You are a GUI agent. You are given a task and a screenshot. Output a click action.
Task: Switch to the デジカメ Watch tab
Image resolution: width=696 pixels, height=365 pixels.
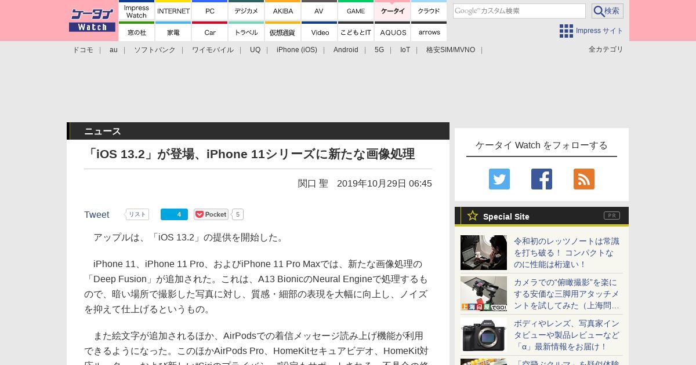[x=246, y=10]
